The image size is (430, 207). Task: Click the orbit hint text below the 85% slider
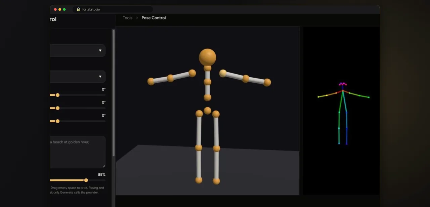(x=77, y=190)
